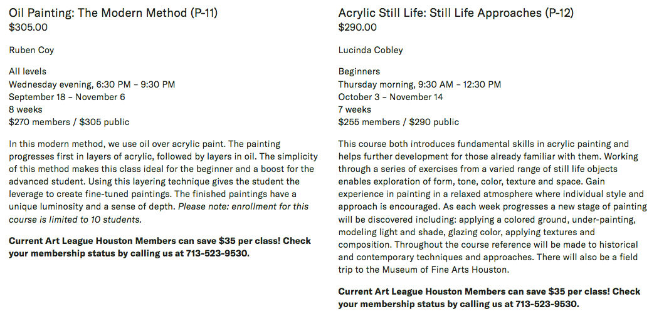664x324 pixels.
Task: Click the italic enrollment limit note
Action: click(x=159, y=213)
